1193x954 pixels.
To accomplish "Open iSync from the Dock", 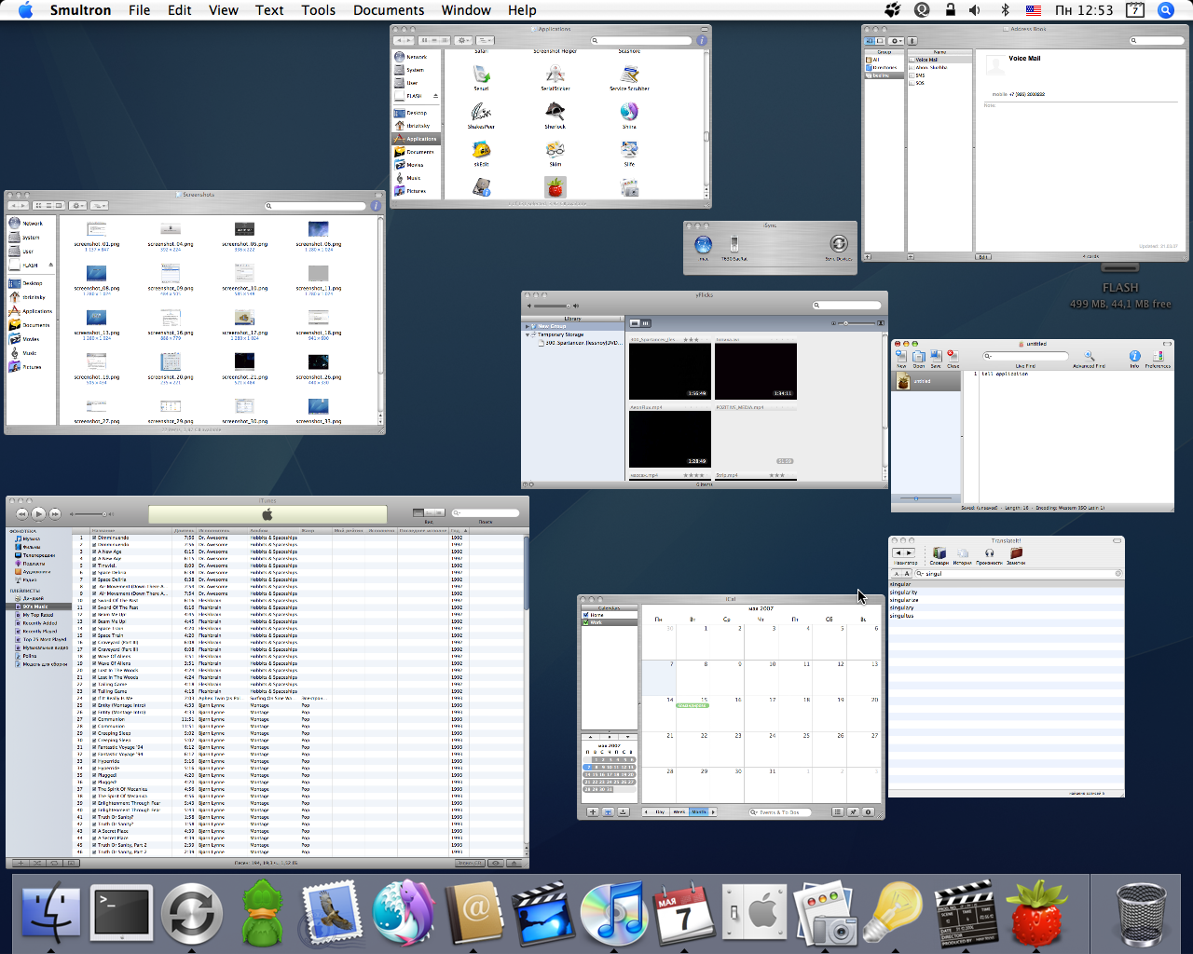I will (191, 913).
